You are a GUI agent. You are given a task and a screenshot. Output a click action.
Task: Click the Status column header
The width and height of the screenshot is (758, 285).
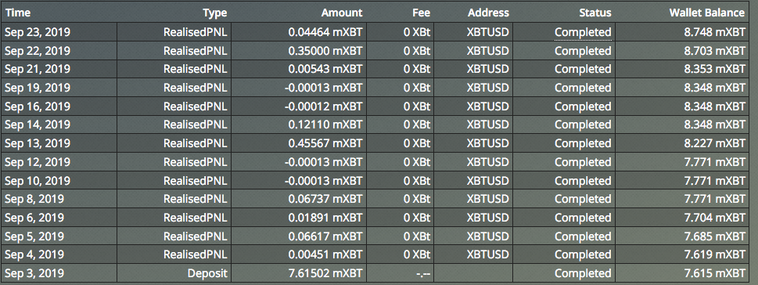click(595, 13)
